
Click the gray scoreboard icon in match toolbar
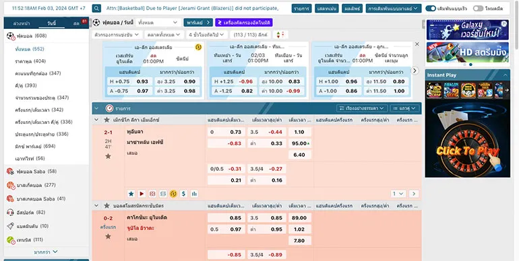coord(163,194)
